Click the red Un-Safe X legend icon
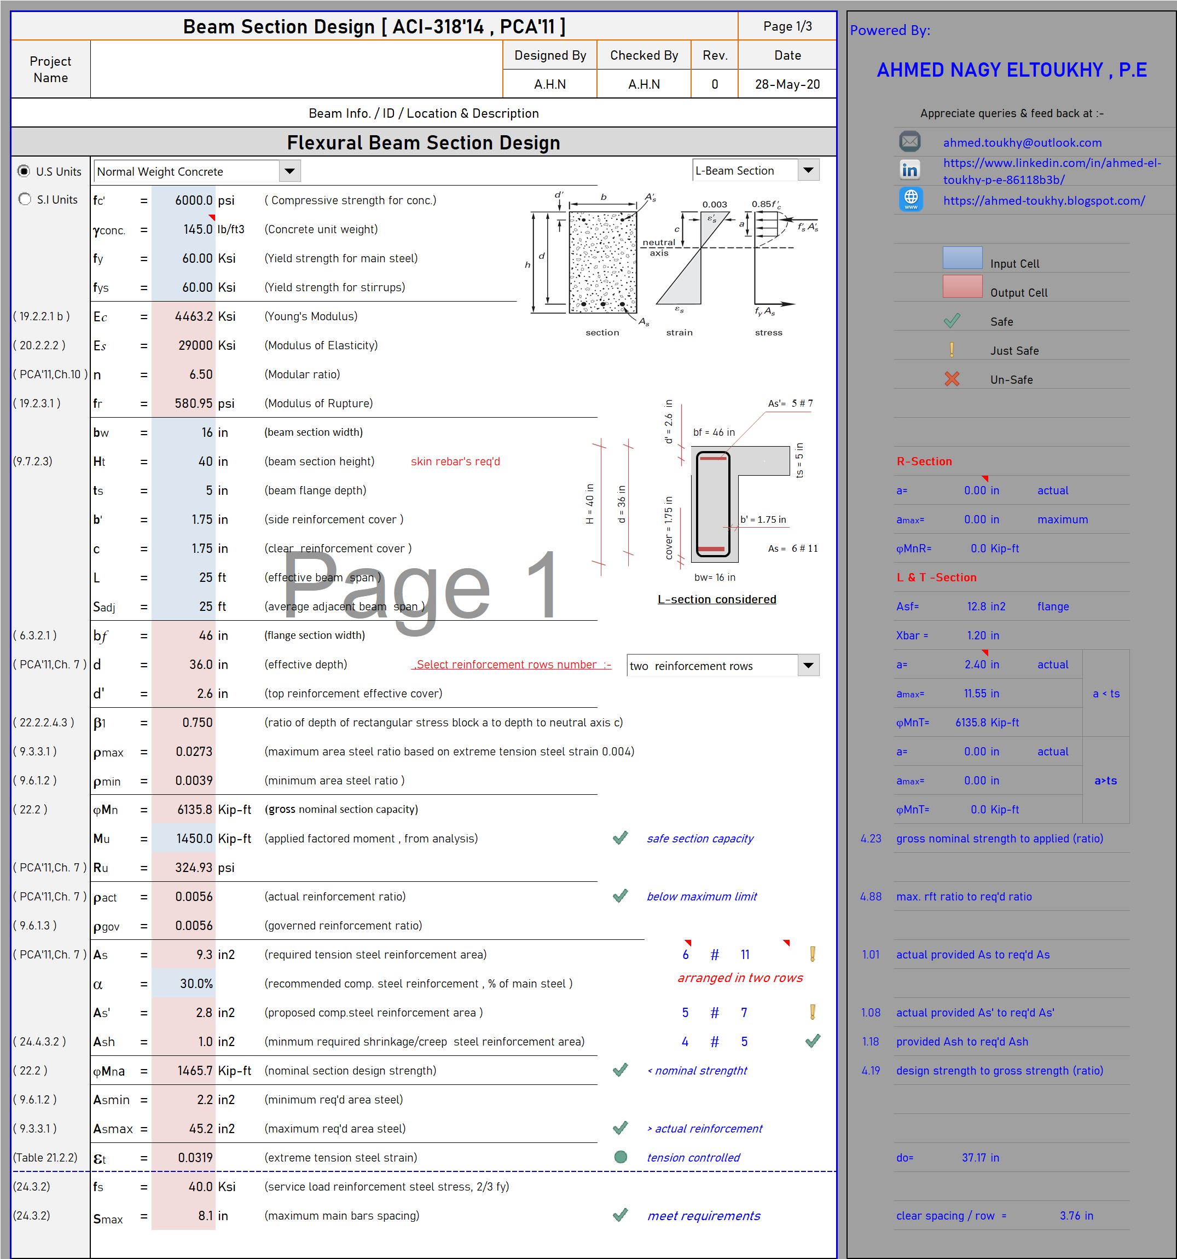Screen dimensions: 1177x1259 (952, 379)
